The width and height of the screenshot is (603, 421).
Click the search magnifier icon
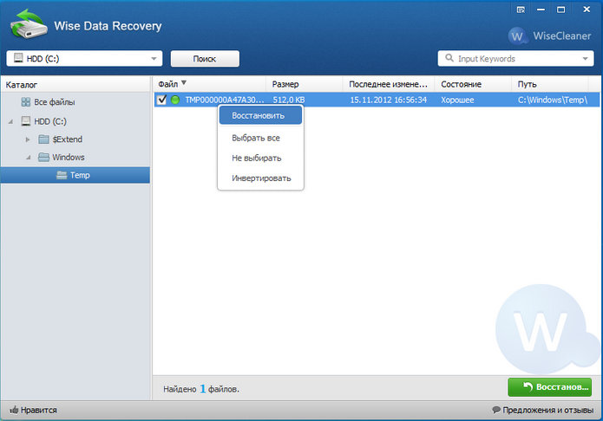[449, 58]
